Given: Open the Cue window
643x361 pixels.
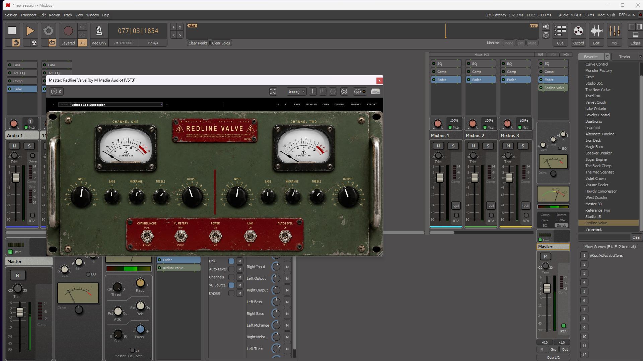Looking at the screenshot, I should 560,35.
